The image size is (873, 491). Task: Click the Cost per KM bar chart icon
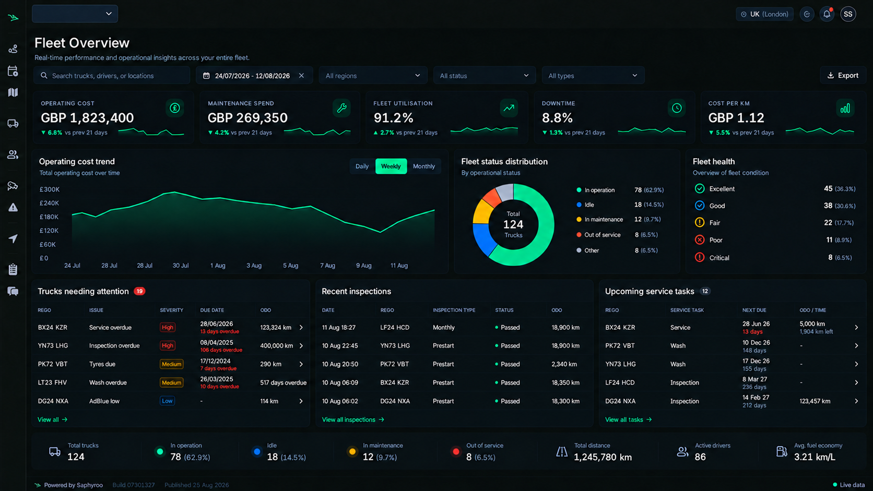click(x=845, y=108)
